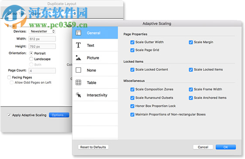The width and height of the screenshot is (245, 159).
Task: Enable Facing Pages checkbox
Action: (x=9, y=77)
